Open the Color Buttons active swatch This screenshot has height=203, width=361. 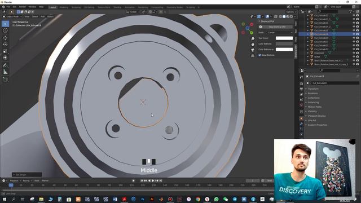(x=284, y=50)
